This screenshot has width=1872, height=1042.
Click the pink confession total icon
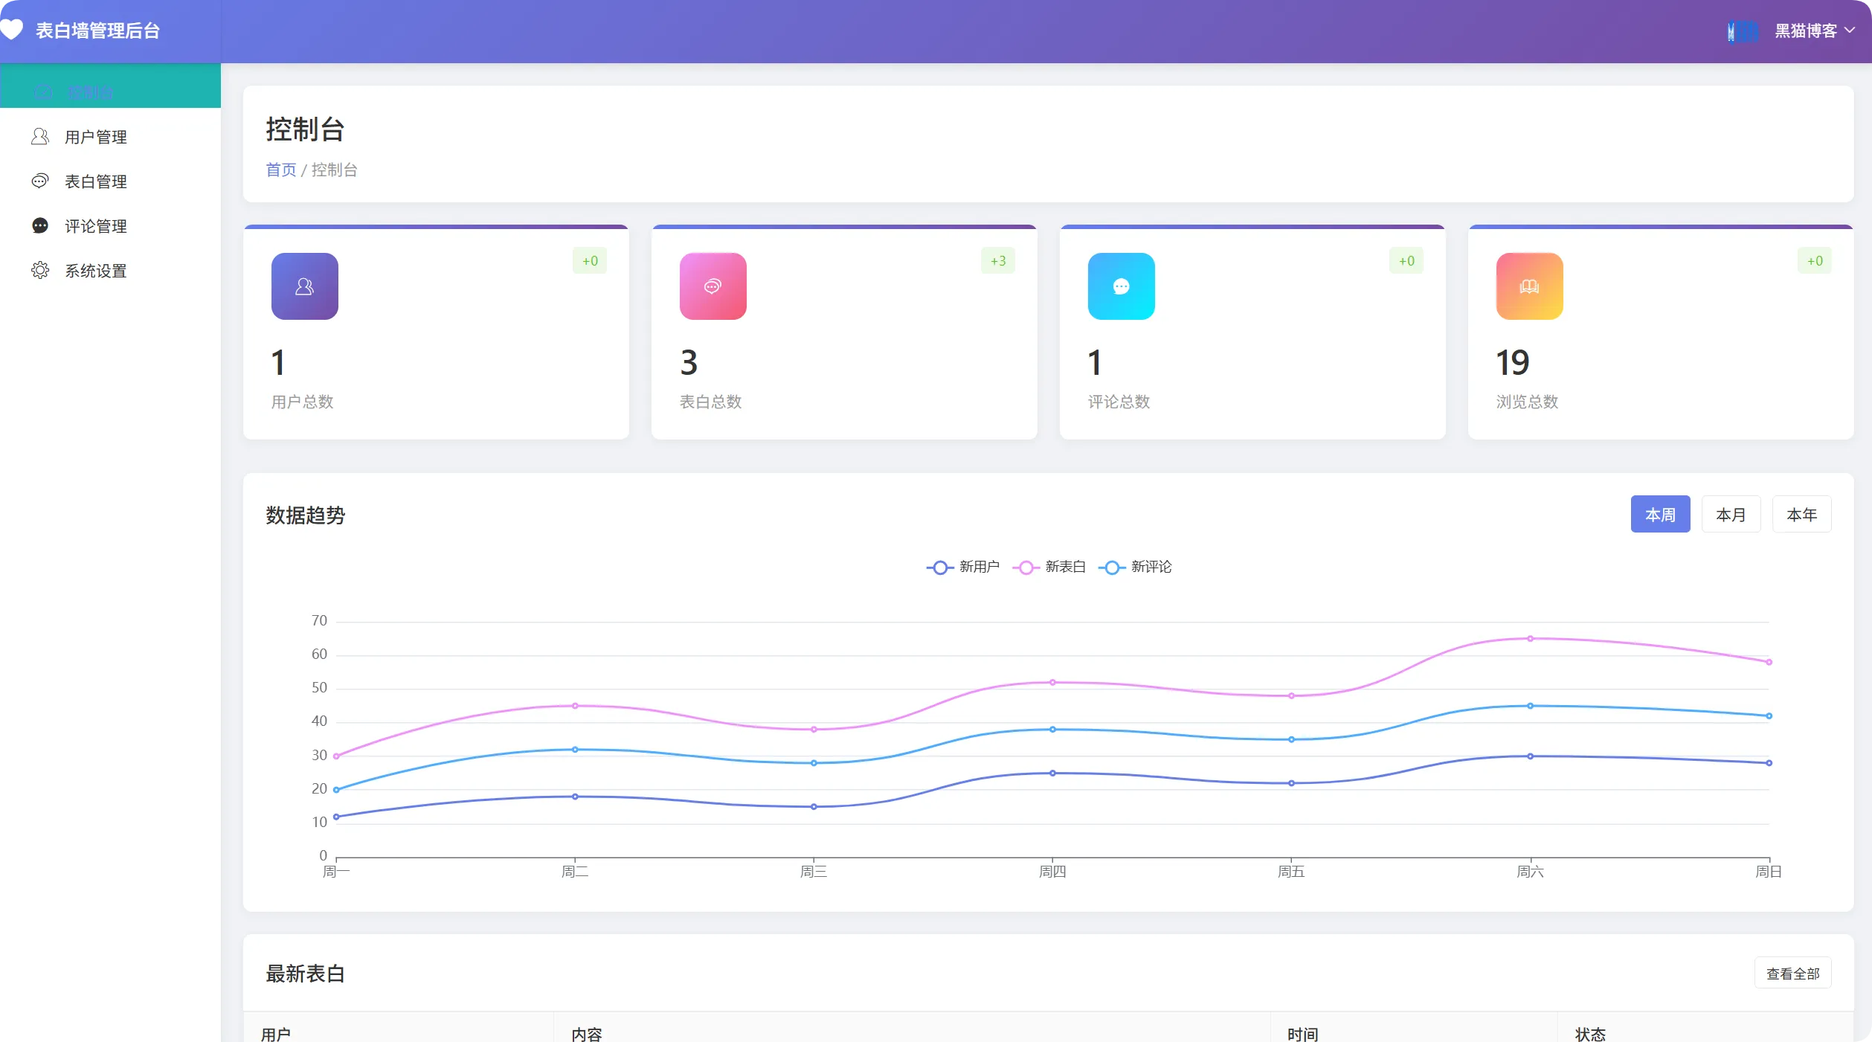[x=713, y=286]
